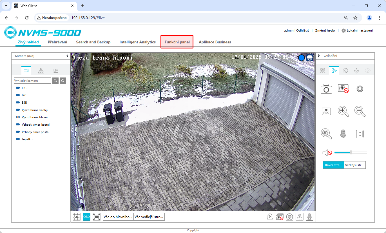
Task: Click the alarm siren icon in bottom toolbar
Action: [x=270, y=217]
